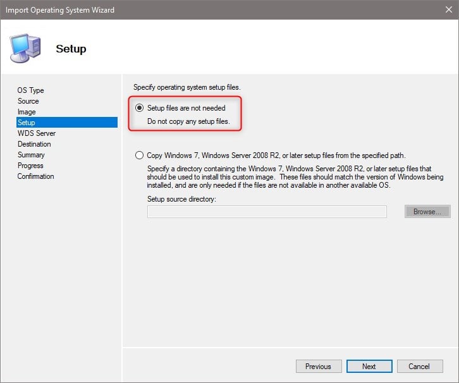Select the Confirmation step
This screenshot has height=383, width=459.
[x=35, y=176]
